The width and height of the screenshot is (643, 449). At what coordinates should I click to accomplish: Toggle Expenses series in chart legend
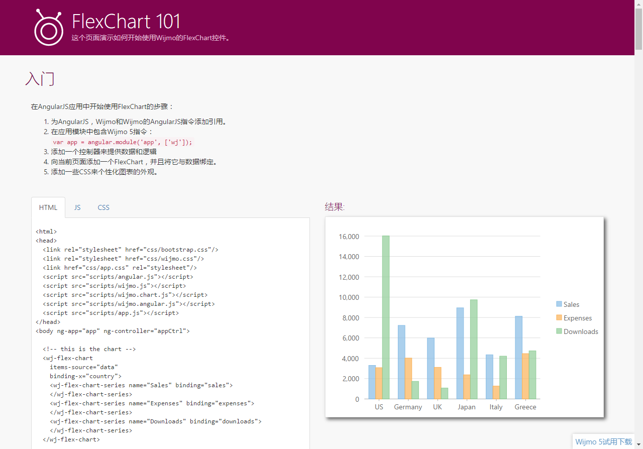coord(574,318)
